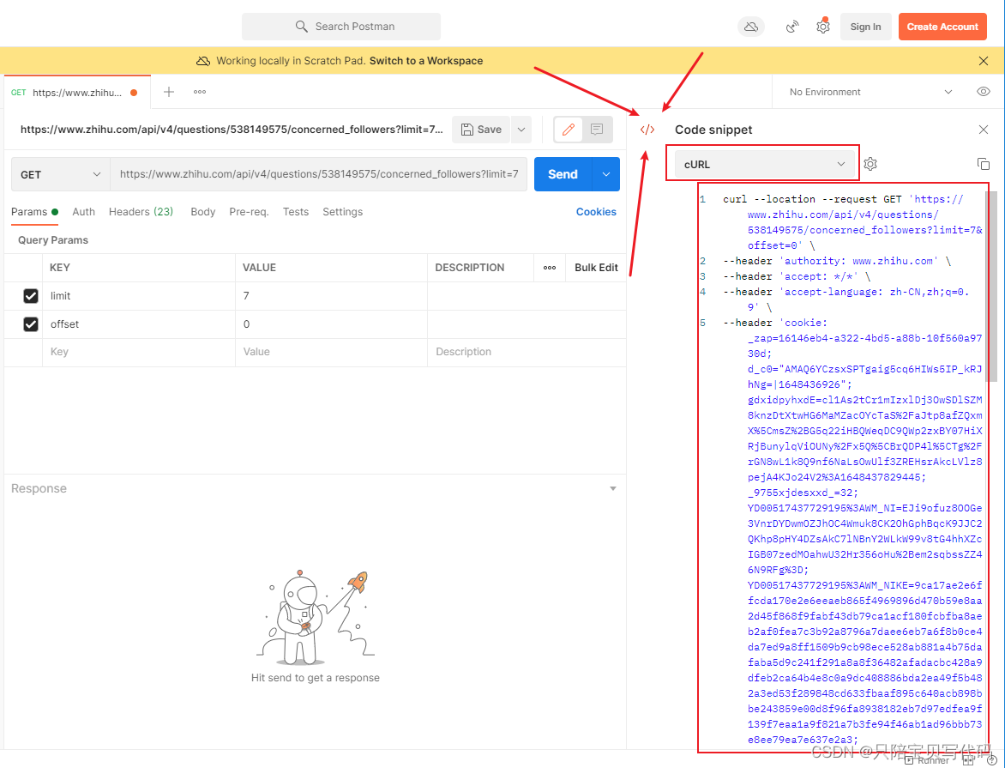Click the Query Params heading
This screenshot has width=1005, height=768.
[53, 240]
